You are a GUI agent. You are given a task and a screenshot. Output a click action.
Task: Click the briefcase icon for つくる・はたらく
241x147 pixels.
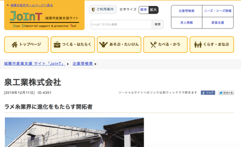pos(57,44)
